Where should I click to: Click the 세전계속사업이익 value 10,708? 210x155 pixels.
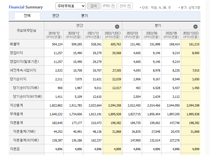pos(78,70)
